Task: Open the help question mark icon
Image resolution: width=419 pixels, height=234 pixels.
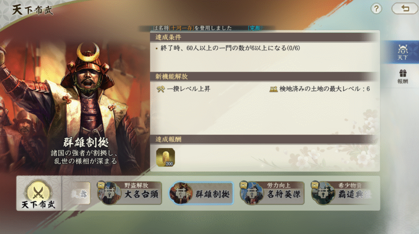Action: point(376,9)
